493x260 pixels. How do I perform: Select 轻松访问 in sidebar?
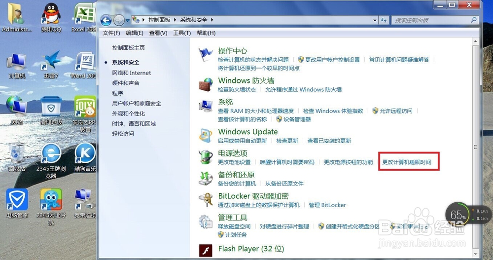[123, 134]
